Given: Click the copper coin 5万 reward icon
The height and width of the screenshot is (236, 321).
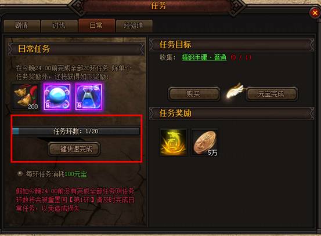Looking at the screenshot, I should click(x=204, y=143).
